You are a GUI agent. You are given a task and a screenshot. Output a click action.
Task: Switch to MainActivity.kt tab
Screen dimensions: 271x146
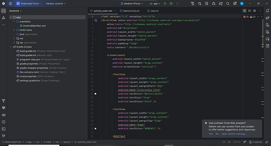pyautogui.click(x=131, y=11)
